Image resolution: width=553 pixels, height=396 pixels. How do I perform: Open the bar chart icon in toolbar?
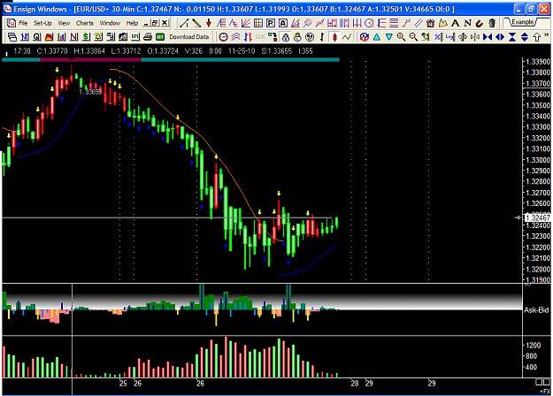[x=61, y=36]
